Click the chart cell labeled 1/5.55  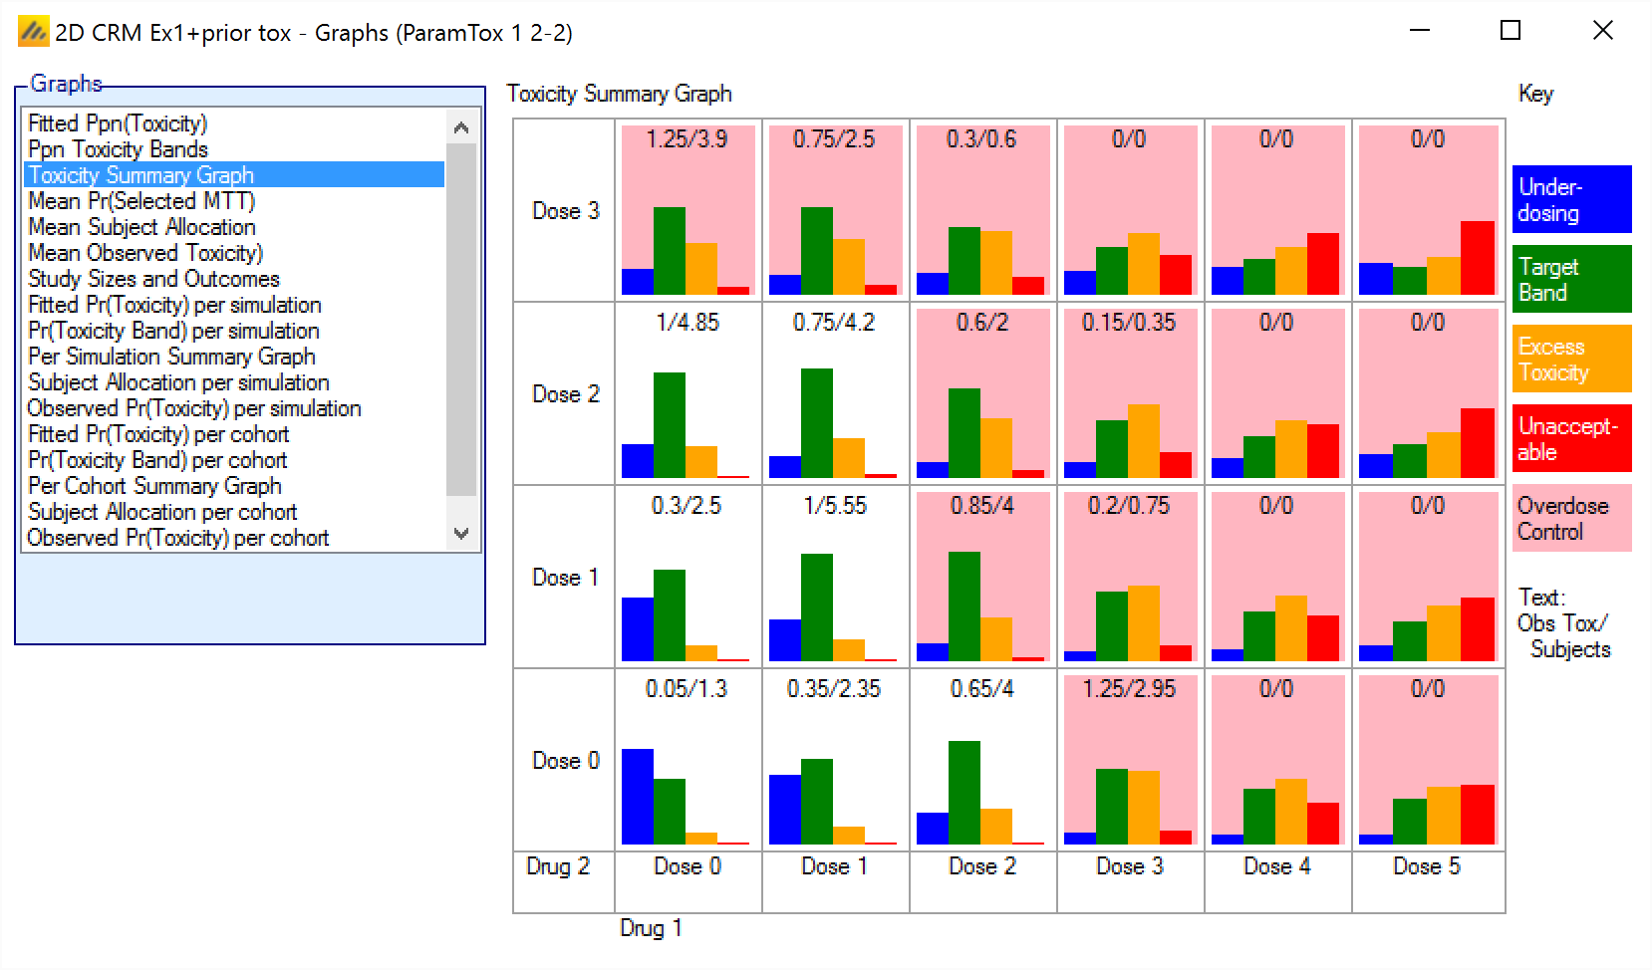tap(835, 577)
